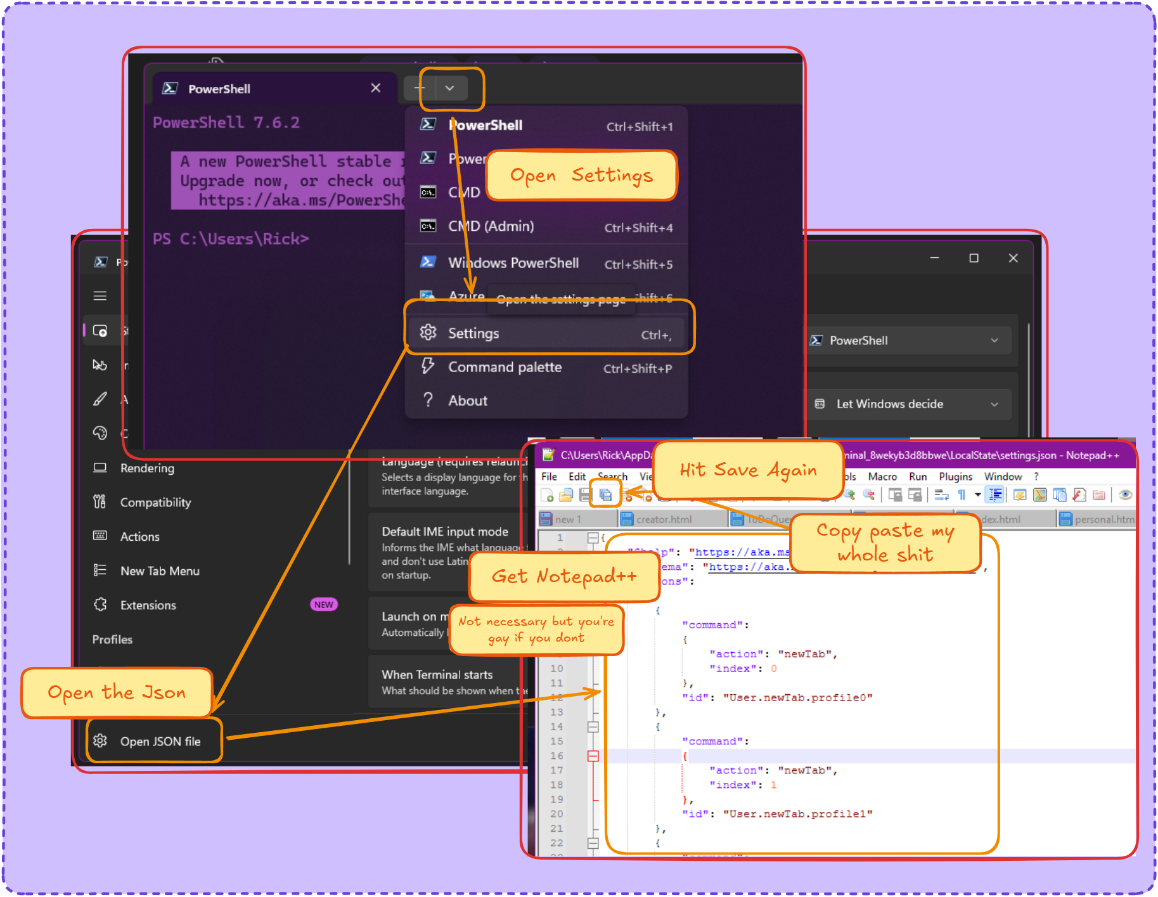Select the Color schemes palette icon in sidebar
The width and height of the screenshot is (1158, 897).
(x=100, y=433)
